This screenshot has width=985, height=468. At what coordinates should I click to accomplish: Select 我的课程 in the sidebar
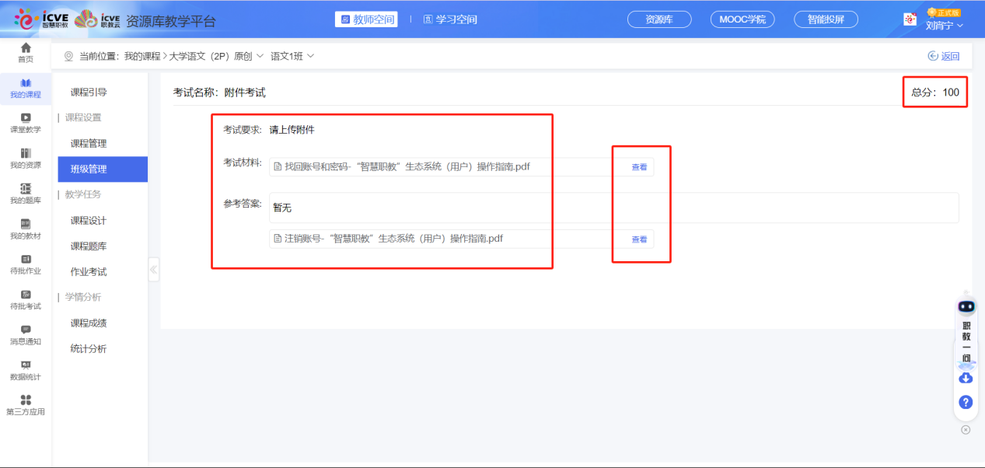tap(26, 88)
